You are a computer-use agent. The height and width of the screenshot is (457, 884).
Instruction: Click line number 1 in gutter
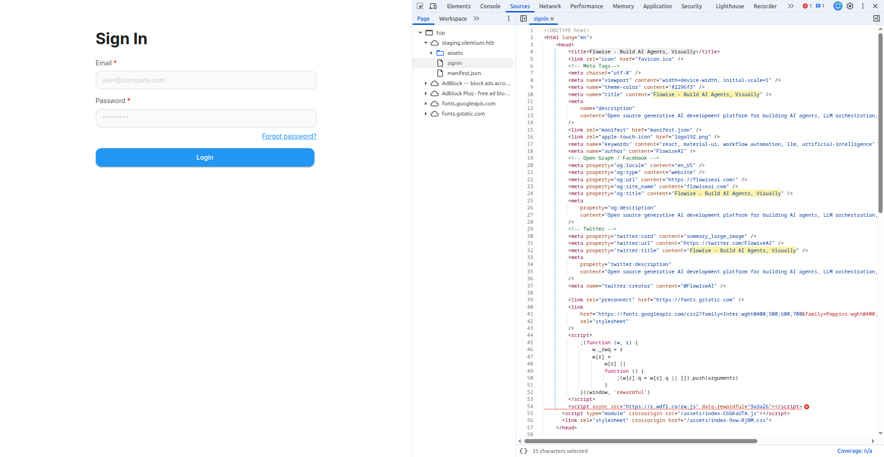[x=531, y=31]
